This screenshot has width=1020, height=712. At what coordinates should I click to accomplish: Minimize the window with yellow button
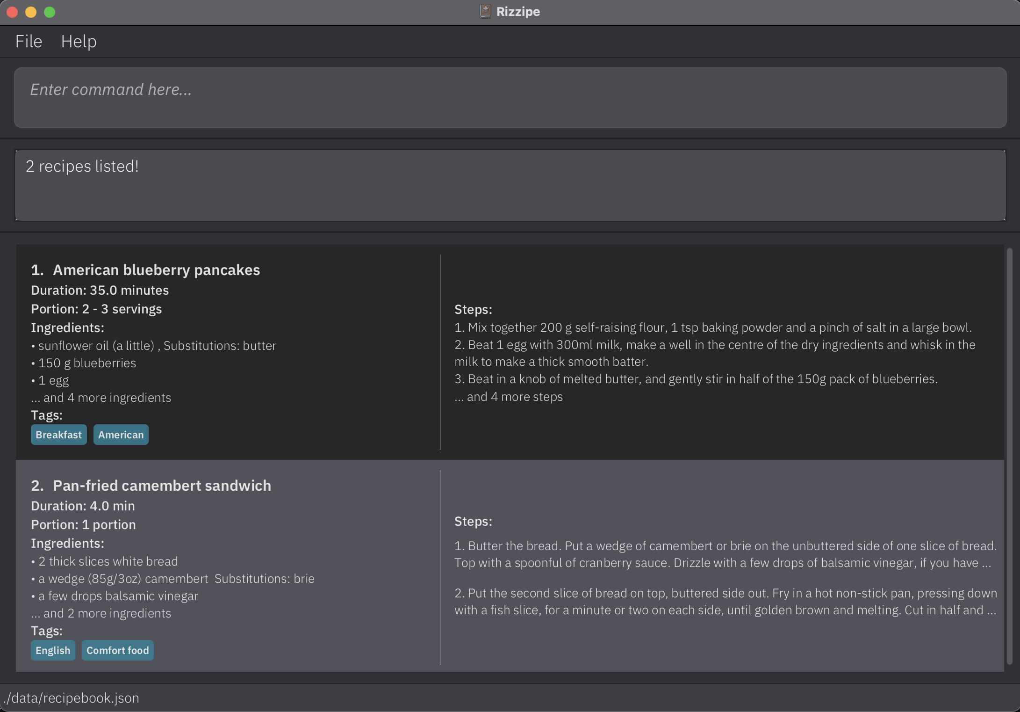pos(31,12)
